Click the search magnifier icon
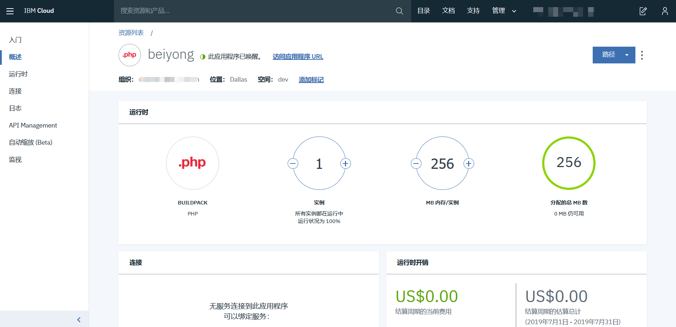Viewport: 676px width, 327px height. [x=399, y=11]
